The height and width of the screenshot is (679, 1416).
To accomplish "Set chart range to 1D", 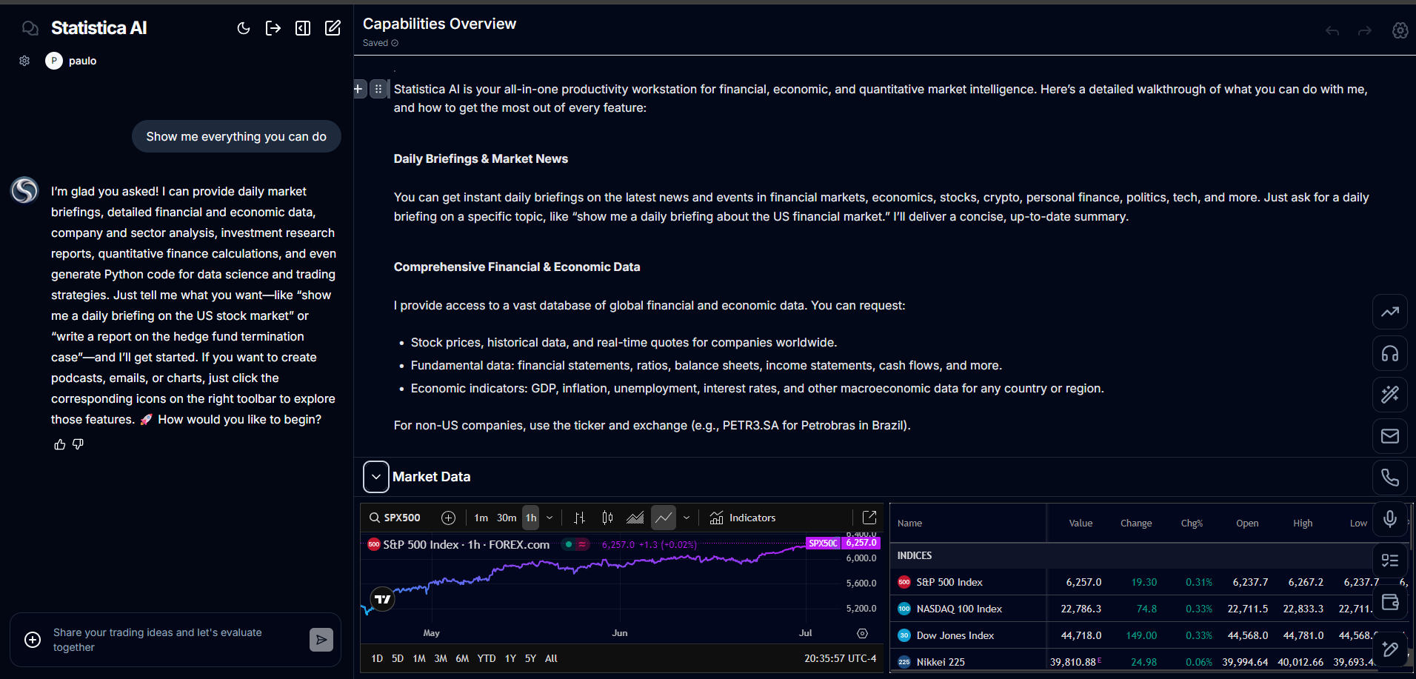I will pyautogui.click(x=377, y=658).
